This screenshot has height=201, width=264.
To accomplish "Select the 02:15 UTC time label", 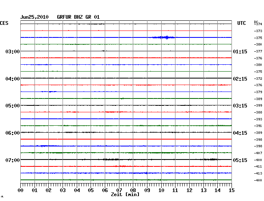I will (240, 79).
